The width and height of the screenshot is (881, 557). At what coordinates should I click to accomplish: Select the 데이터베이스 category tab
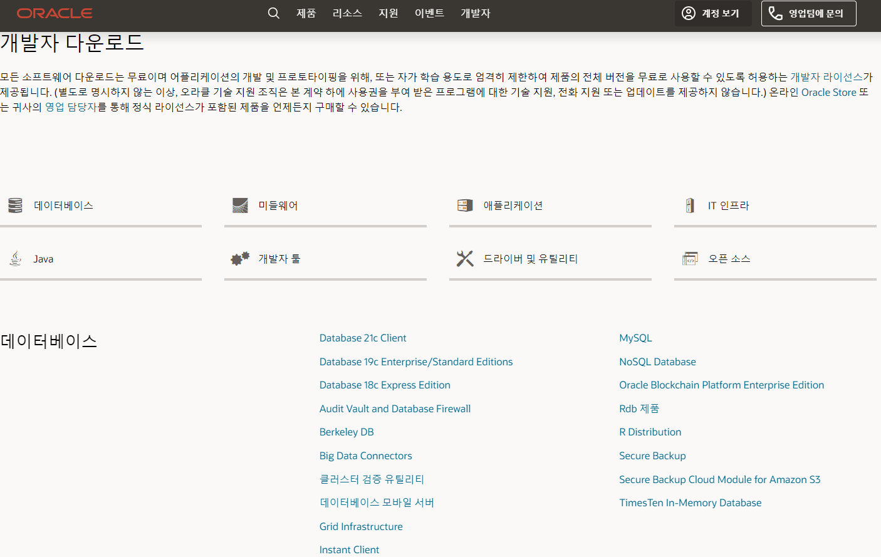coord(101,206)
